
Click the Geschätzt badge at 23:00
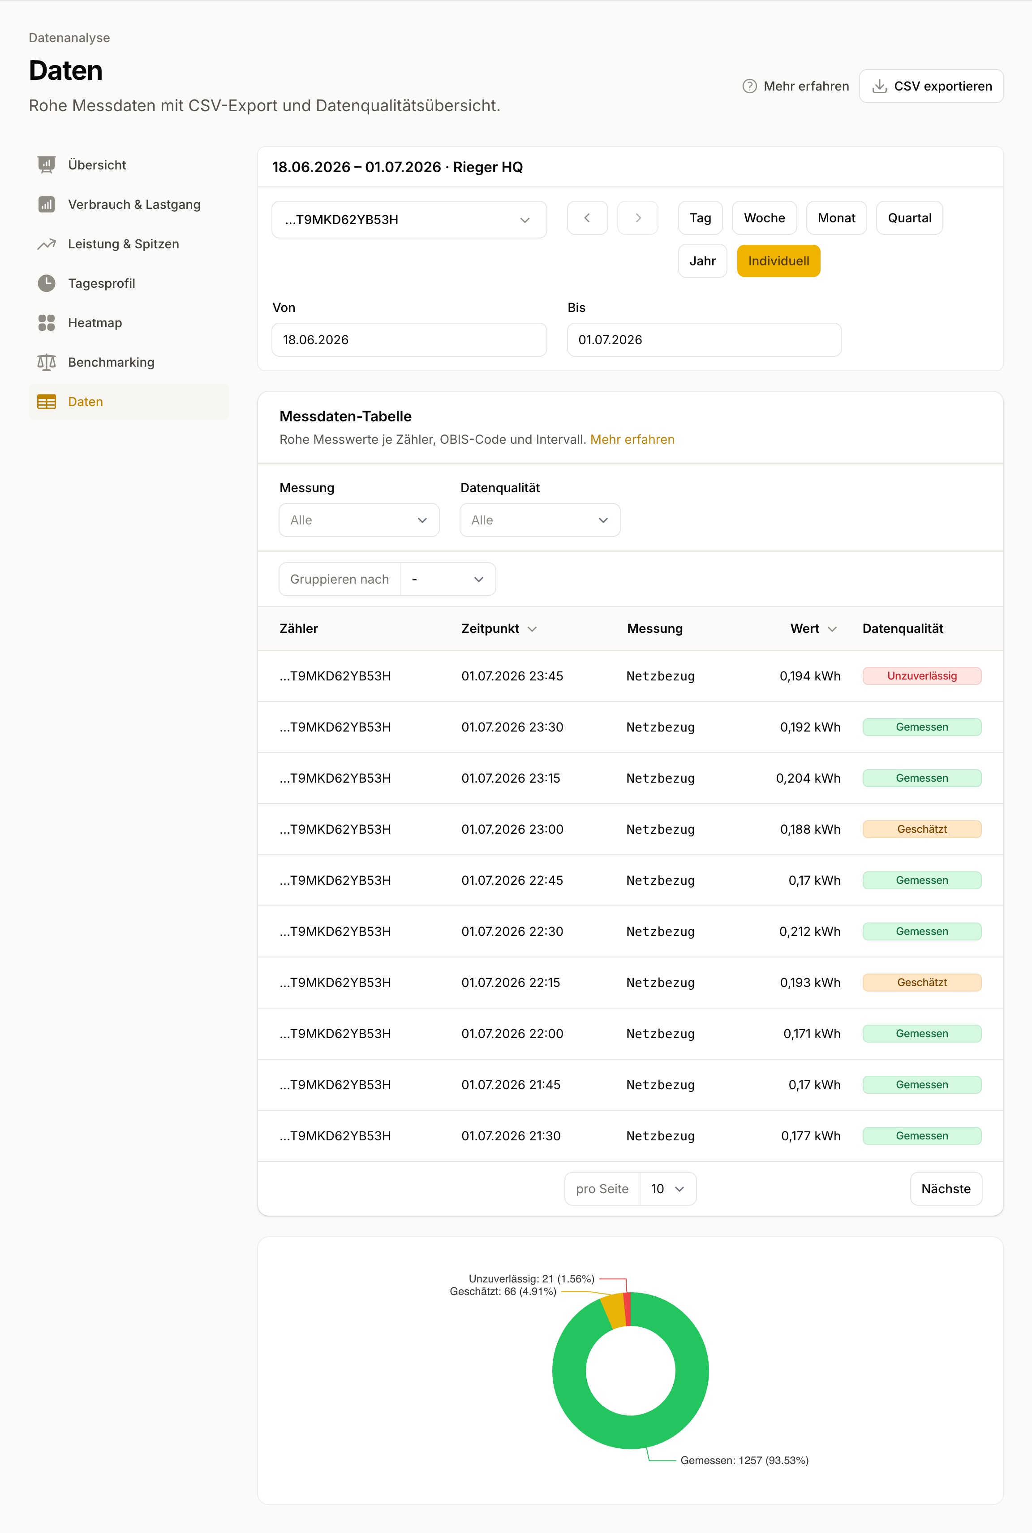[x=922, y=829]
